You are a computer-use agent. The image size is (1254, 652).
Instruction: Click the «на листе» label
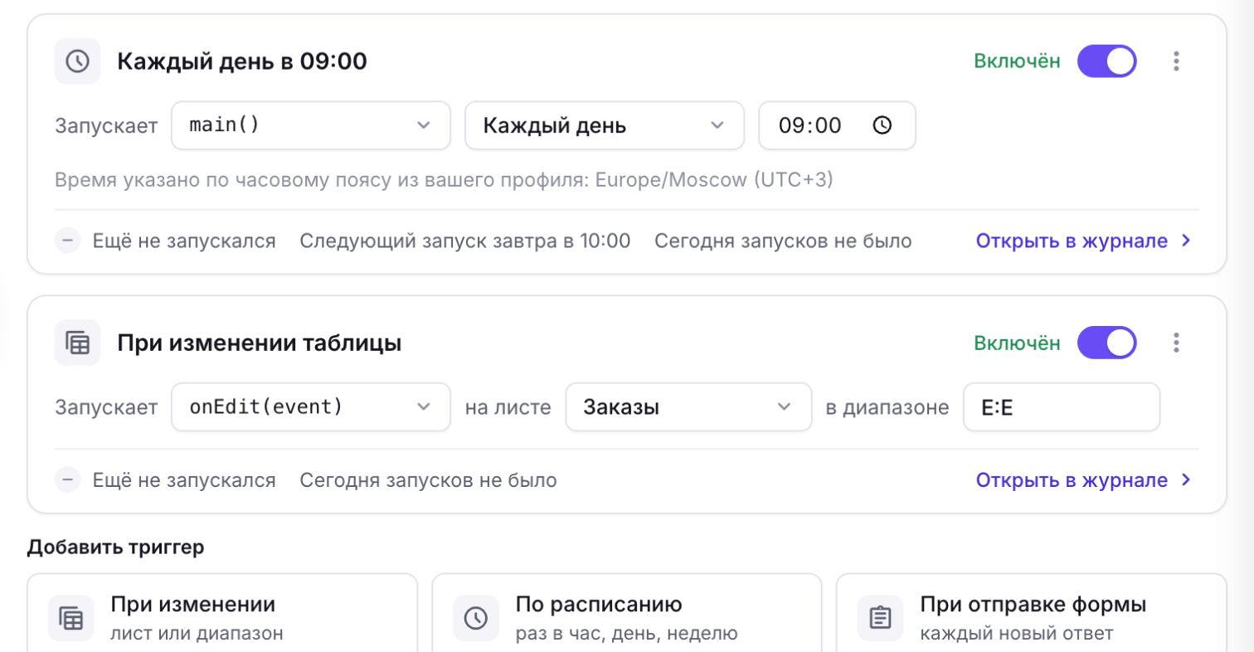508,407
